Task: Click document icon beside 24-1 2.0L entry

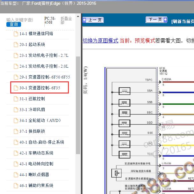Action: (16, 66)
